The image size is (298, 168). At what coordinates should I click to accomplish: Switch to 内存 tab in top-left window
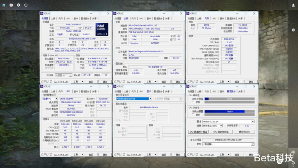click(x=61, y=18)
